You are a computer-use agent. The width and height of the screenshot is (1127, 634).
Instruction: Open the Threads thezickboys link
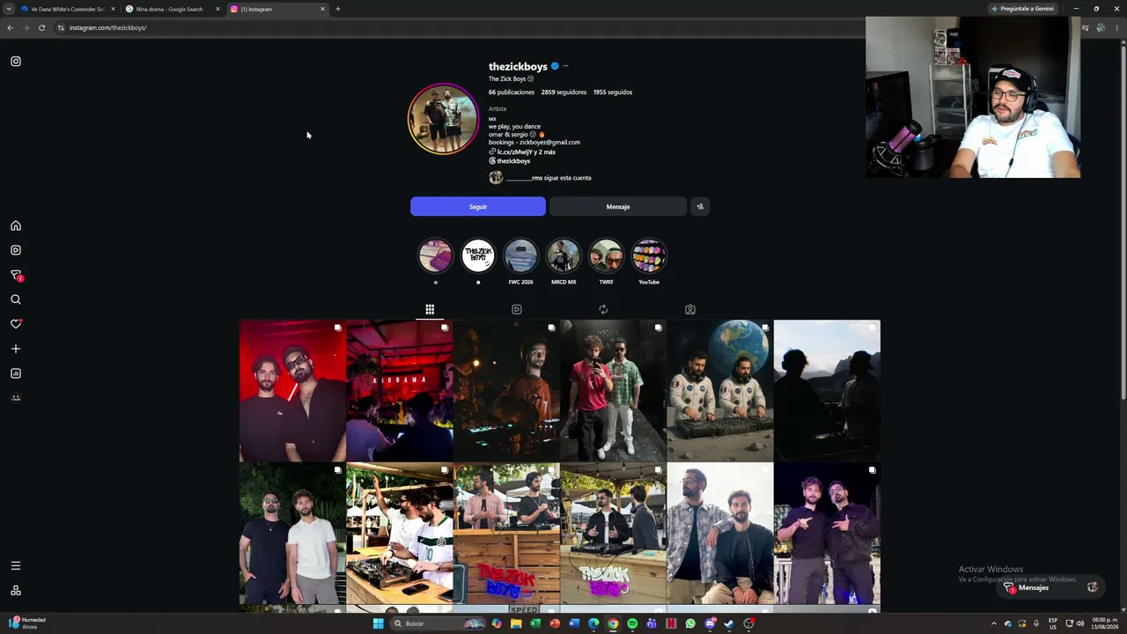point(510,161)
